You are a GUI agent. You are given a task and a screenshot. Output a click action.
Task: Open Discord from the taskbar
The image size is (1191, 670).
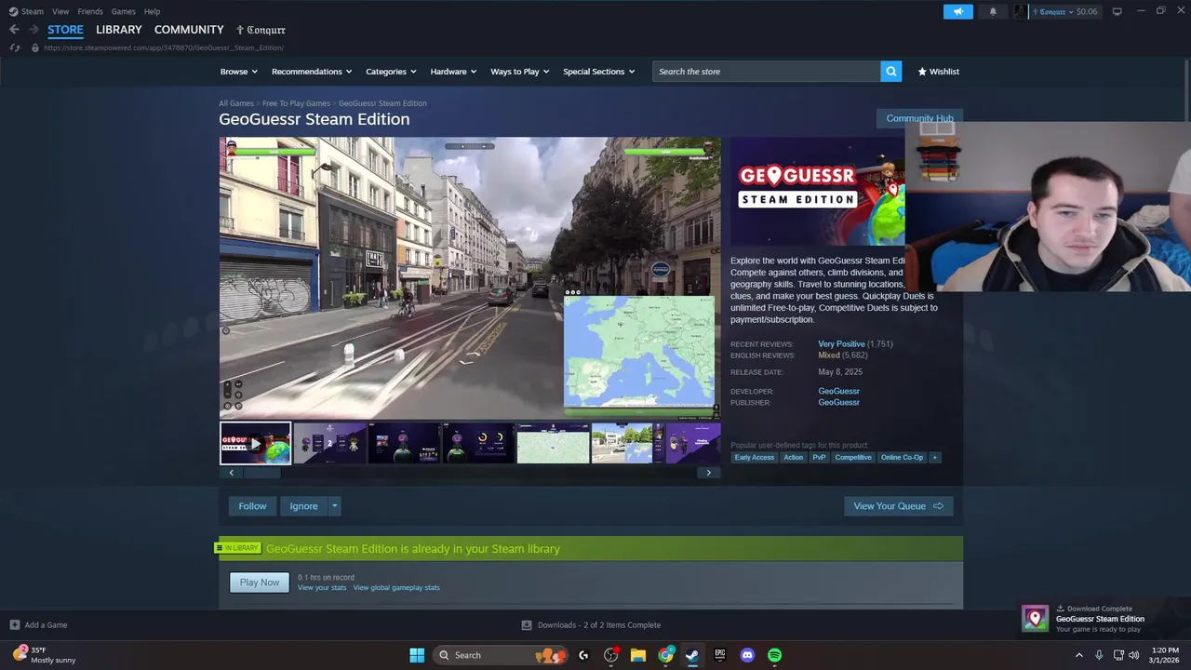pyautogui.click(x=747, y=655)
